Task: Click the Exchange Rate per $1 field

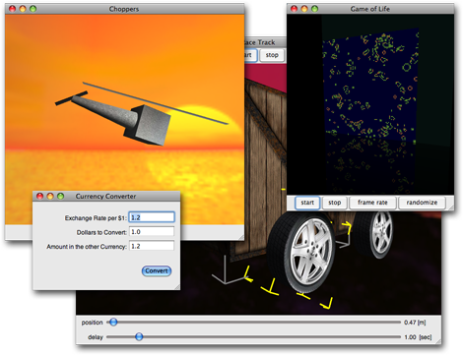Action: pyautogui.click(x=152, y=217)
